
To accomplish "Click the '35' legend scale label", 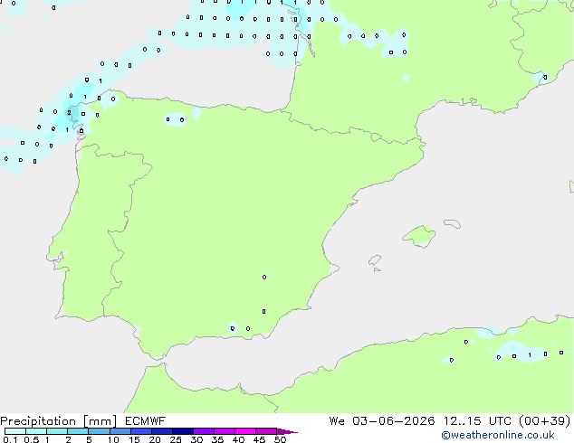I will pos(217,439).
